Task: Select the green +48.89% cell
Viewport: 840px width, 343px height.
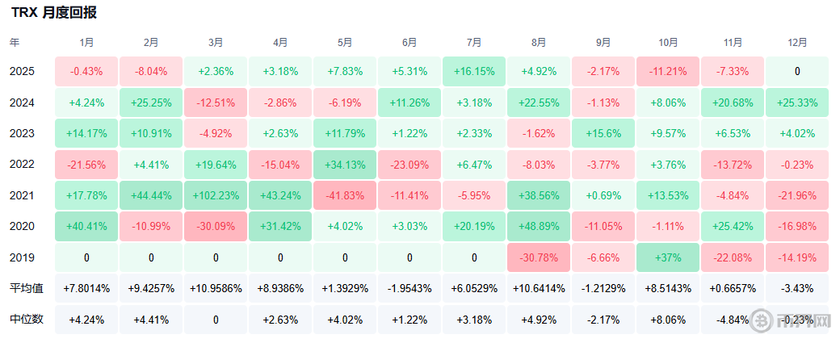Action: point(539,226)
